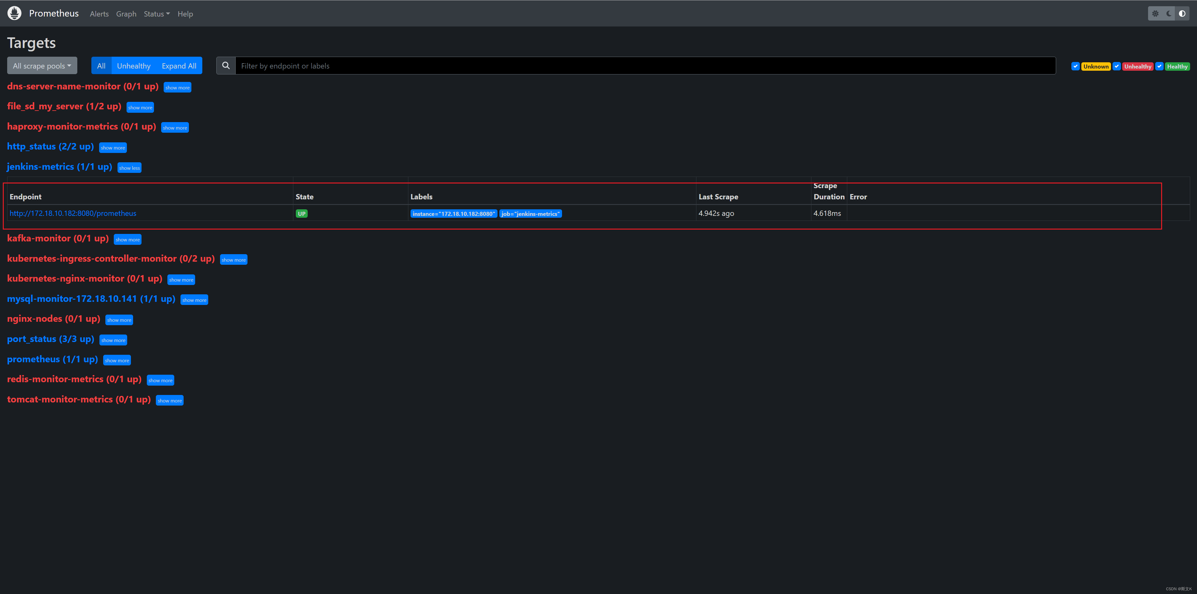The width and height of the screenshot is (1197, 594).
Task: Click the file_sd_my_server pool heading
Action: (64, 106)
